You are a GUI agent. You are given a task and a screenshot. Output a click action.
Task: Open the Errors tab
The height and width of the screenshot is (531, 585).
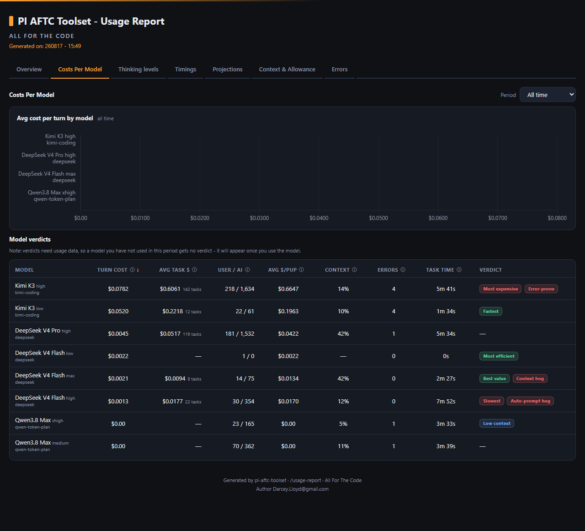pos(340,70)
